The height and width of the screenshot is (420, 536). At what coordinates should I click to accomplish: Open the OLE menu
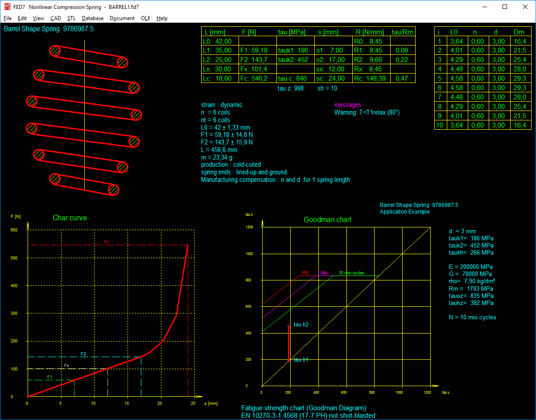pyautogui.click(x=145, y=18)
